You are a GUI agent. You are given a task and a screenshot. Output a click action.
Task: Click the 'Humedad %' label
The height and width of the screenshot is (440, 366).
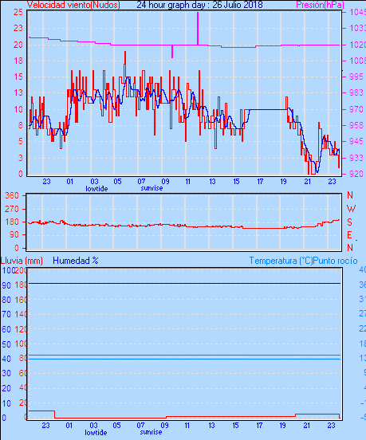pos(76,261)
